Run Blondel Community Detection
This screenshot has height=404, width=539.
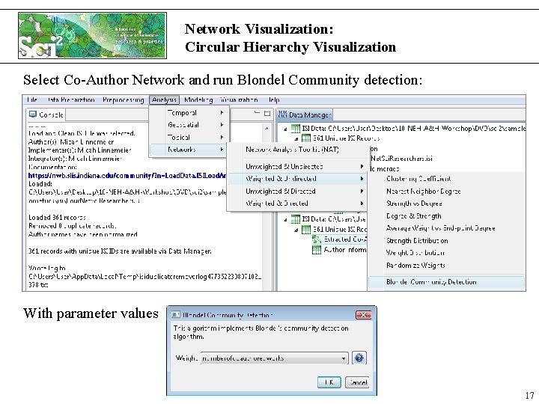coord(446,282)
